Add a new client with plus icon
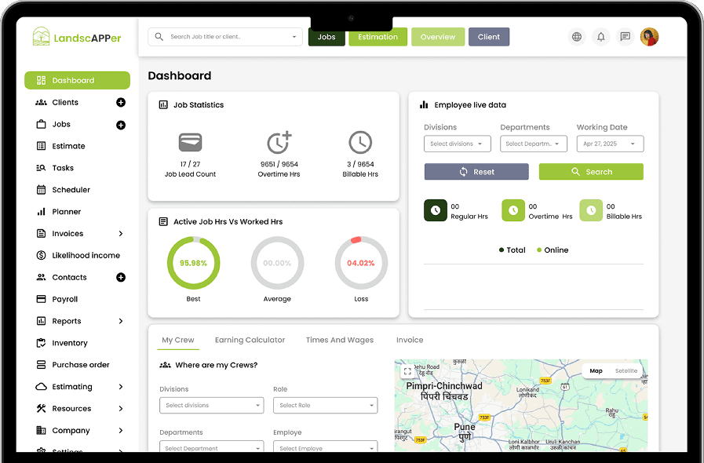Image resolution: width=704 pixels, height=463 pixels. pyautogui.click(x=121, y=103)
